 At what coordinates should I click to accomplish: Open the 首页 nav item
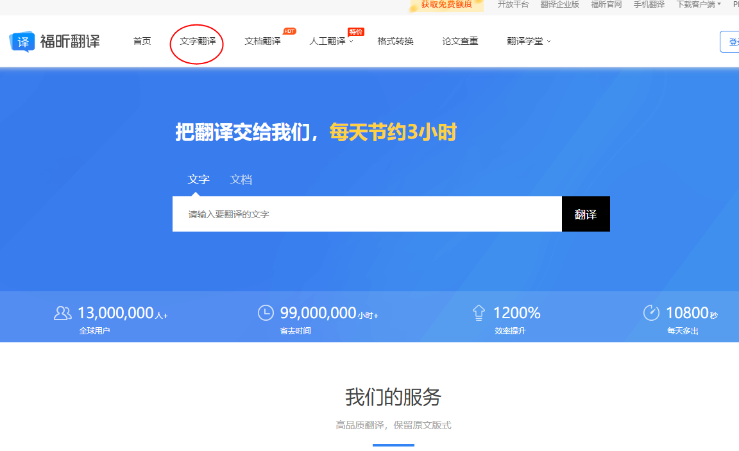[142, 42]
